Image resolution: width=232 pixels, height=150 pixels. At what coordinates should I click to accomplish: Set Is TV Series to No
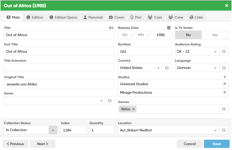click(x=188, y=35)
